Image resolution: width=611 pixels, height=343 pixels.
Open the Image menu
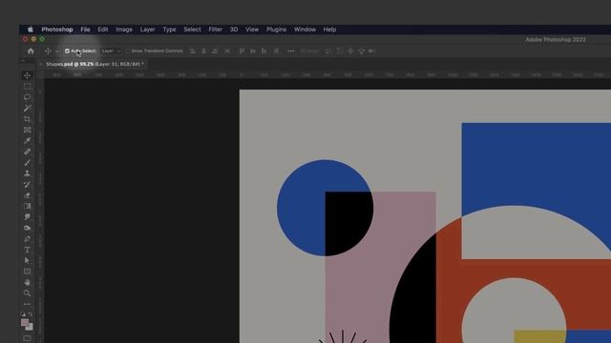pos(124,30)
